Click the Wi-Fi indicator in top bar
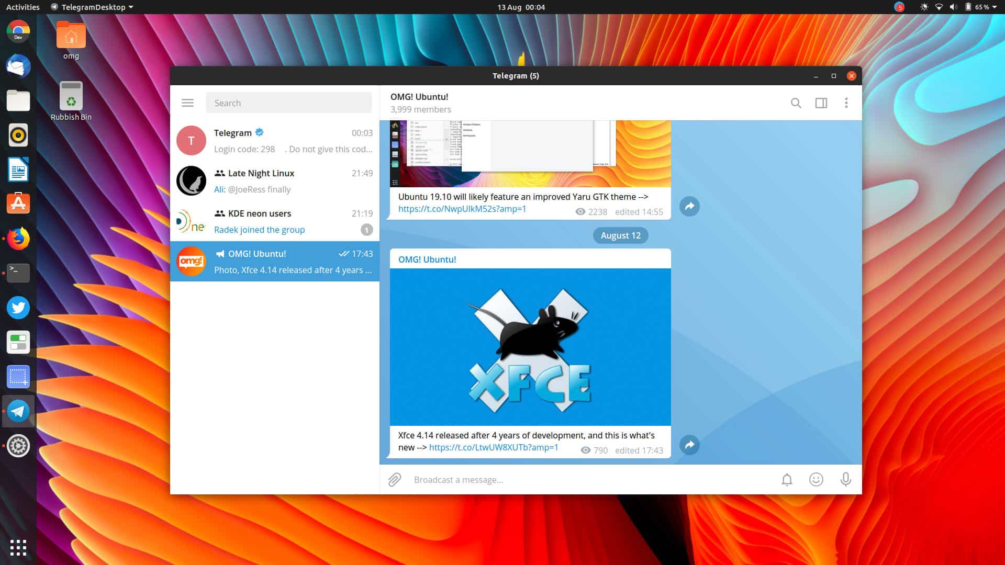The height and width of the screenshot is (565, 1005). pyautogui.click(x=939, y=7)
